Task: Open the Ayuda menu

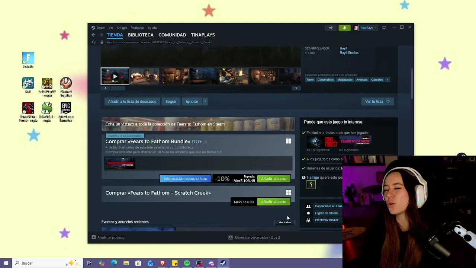Action: pyautogui.click(x=152, y=28)
